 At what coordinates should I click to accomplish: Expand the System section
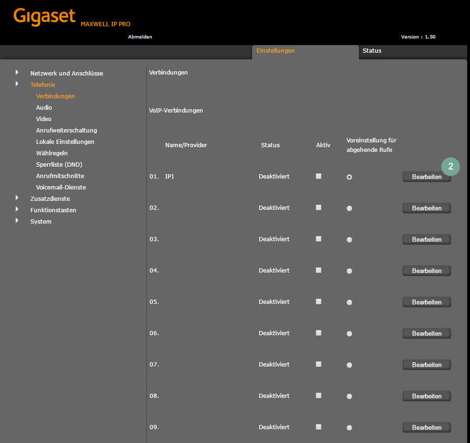coord(40,221)
